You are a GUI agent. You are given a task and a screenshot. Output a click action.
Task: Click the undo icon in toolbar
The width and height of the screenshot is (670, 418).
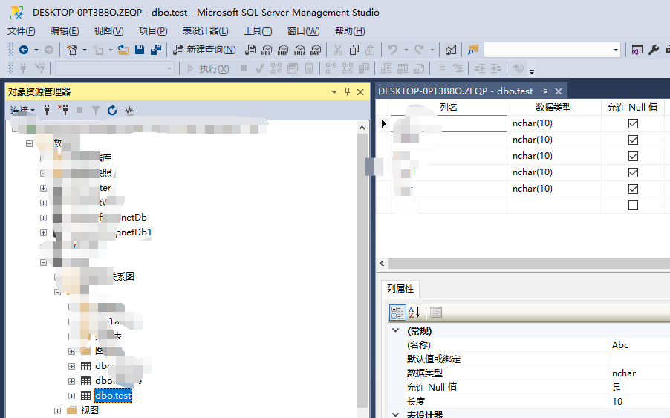393,50
